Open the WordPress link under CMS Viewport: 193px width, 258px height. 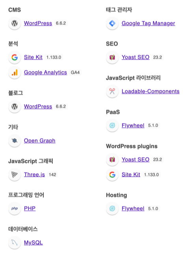(x=38, y=23)
